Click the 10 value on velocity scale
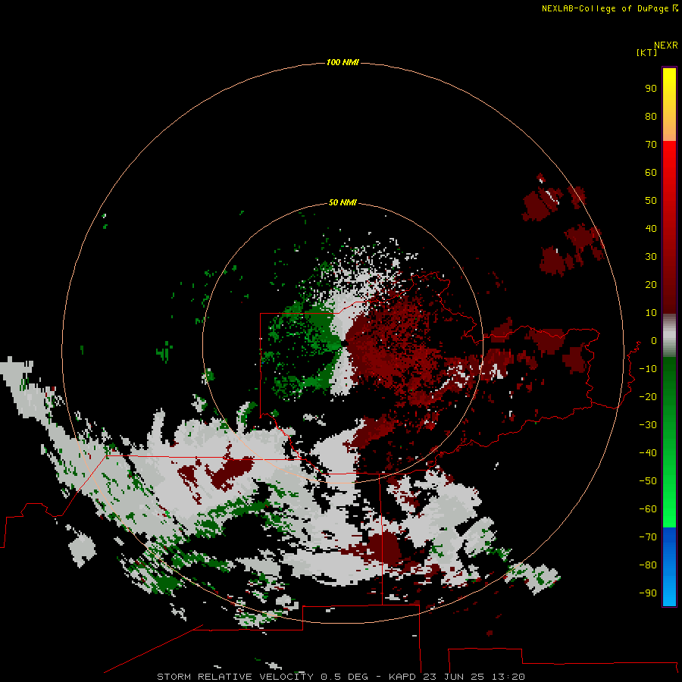 (651, 313)
